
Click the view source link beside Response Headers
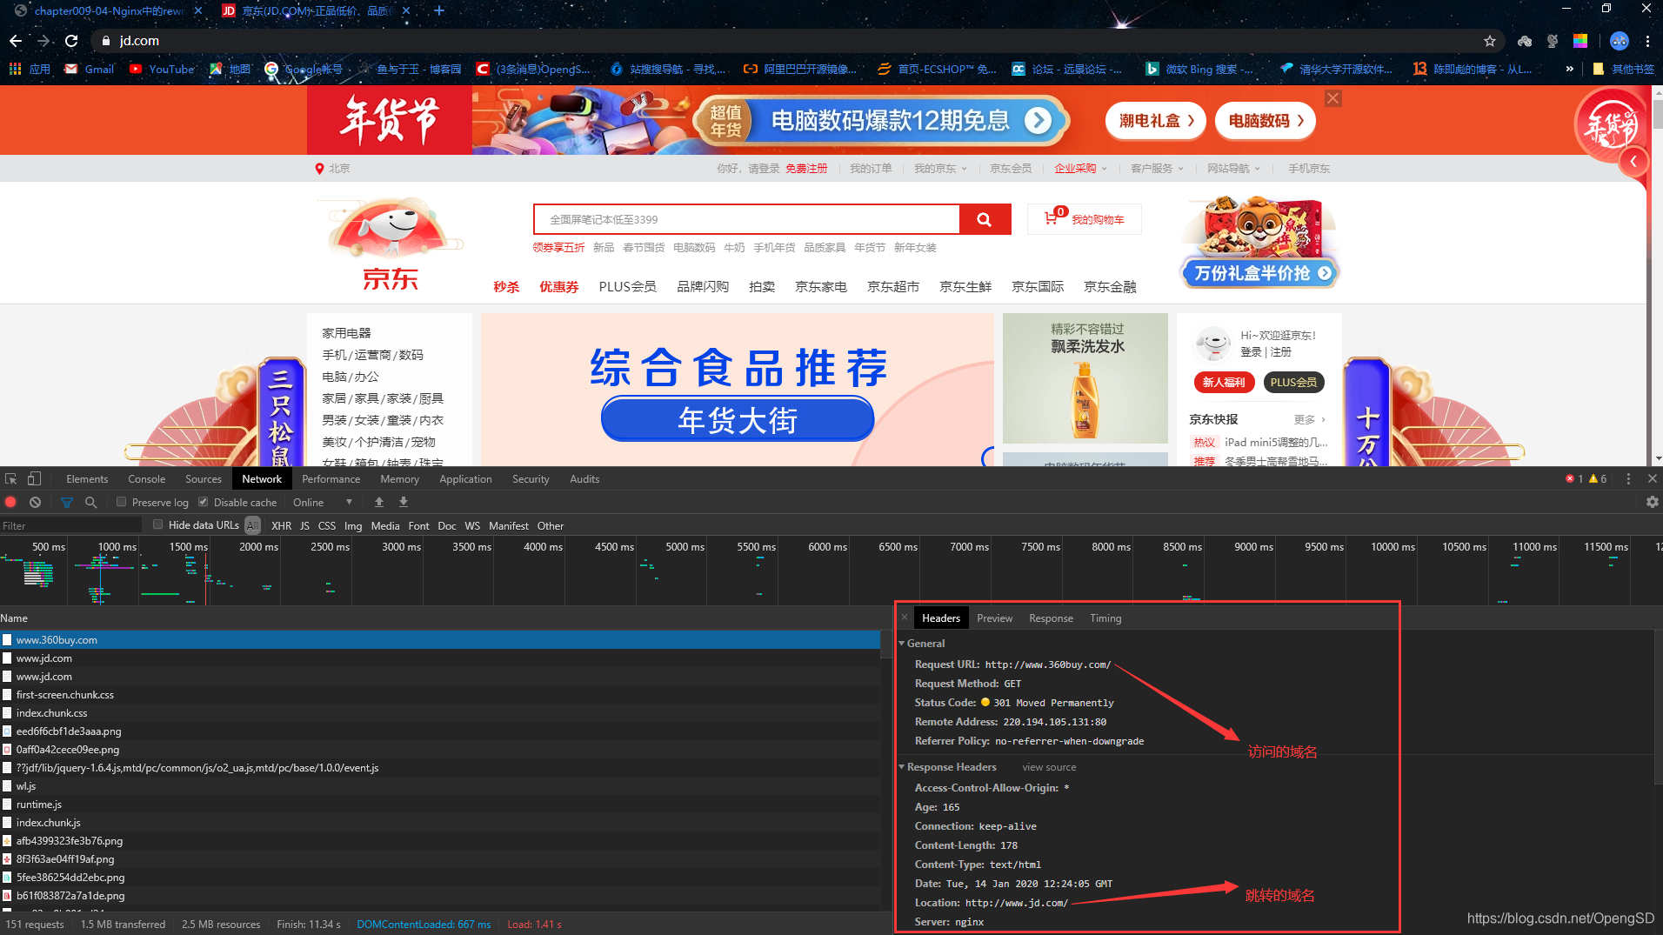[x=1048, y=766]
